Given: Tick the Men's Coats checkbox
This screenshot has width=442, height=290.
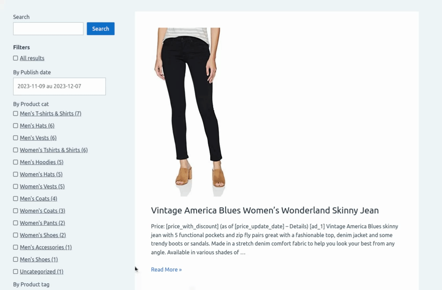Looking at the screenshot, I should click(x=16, y=199).
